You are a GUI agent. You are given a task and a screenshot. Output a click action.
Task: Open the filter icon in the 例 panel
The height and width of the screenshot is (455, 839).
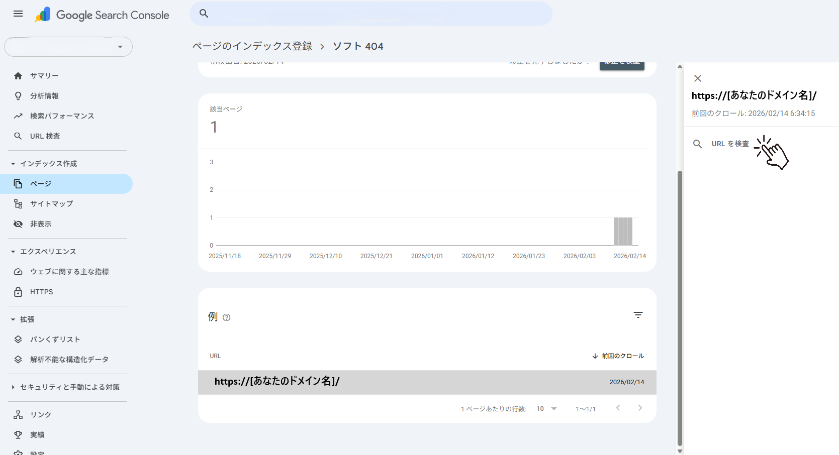pyautogui.click(x=638, y=315)
